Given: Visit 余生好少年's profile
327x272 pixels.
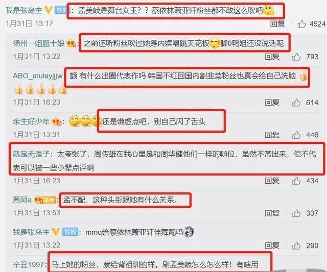Looking at the screenshot, I should pos(31,121).
